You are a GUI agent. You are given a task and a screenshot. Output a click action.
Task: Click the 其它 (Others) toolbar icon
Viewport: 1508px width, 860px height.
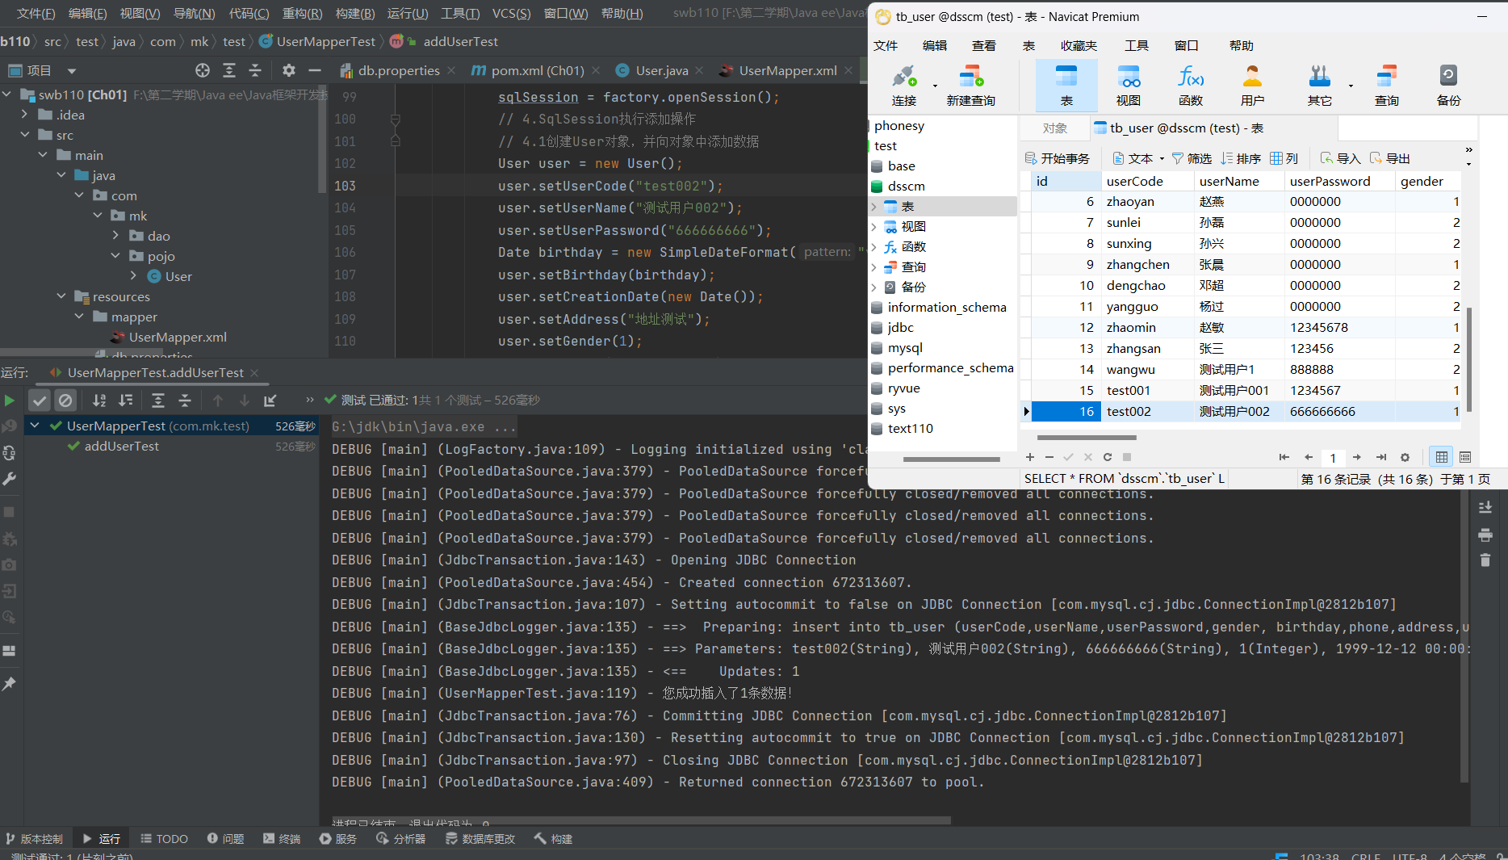pos(1319,86)
